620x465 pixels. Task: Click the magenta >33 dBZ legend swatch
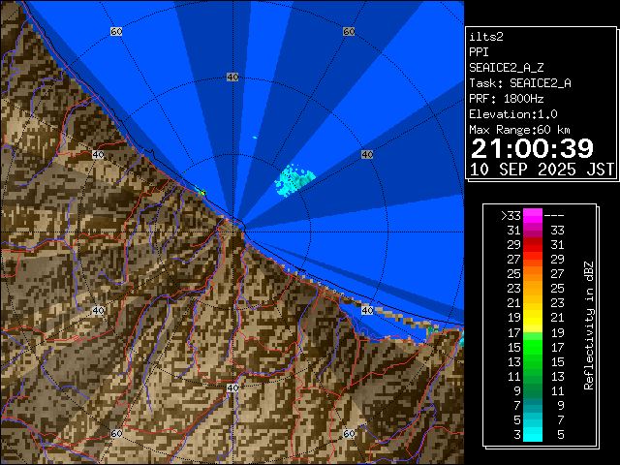[533, 216]
